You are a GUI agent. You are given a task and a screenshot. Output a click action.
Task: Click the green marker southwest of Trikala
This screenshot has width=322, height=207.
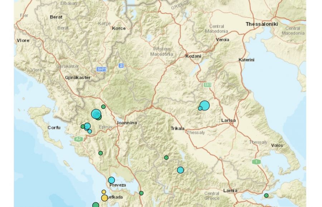coord(166,158)
